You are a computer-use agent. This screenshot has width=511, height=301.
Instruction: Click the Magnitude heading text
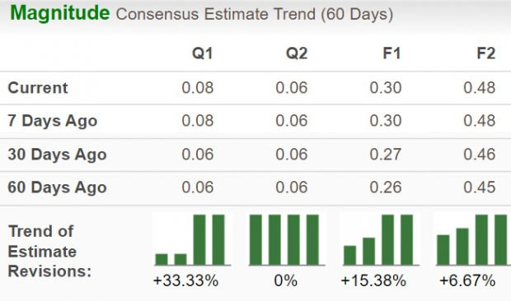click(x=60, y=13)
